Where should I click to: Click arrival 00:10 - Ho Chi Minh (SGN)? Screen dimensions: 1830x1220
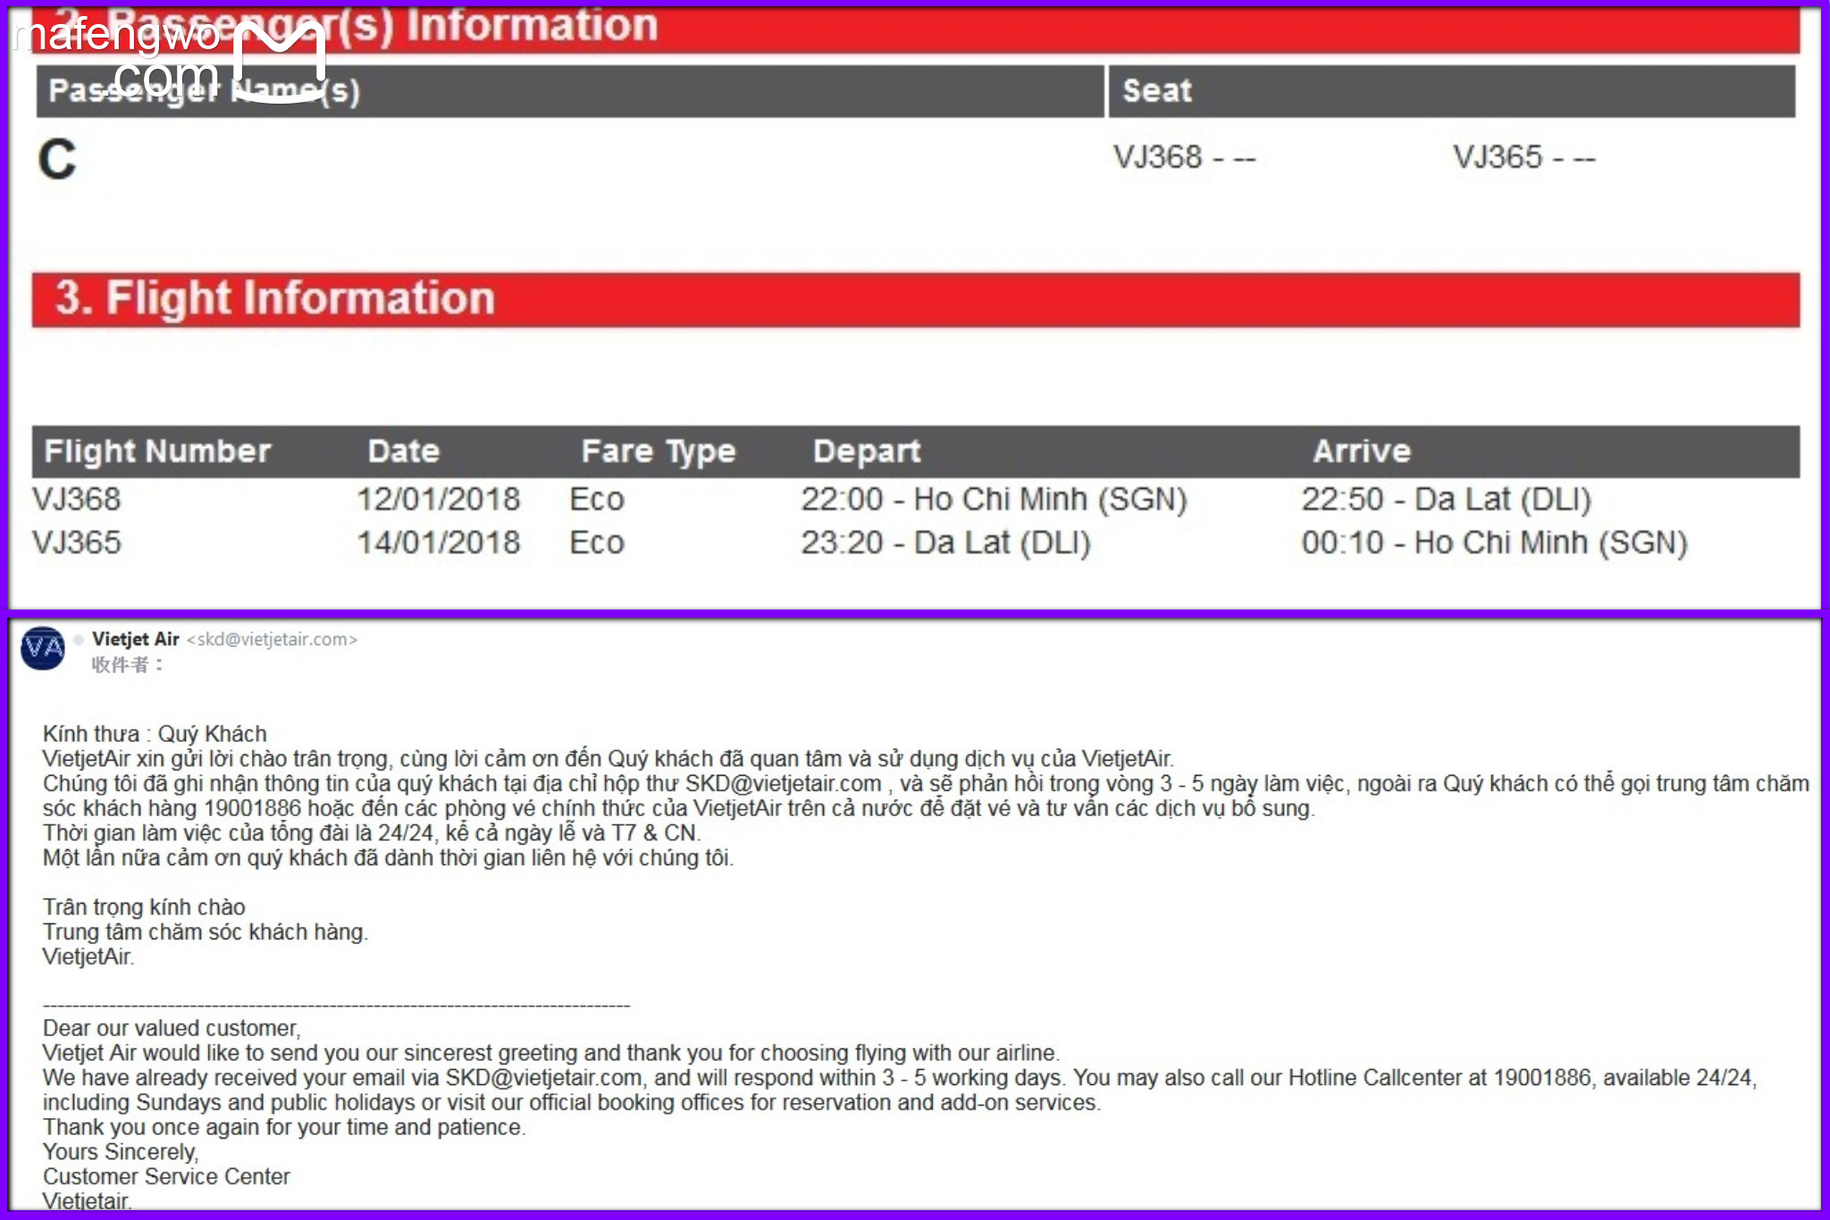[1494, 543]
